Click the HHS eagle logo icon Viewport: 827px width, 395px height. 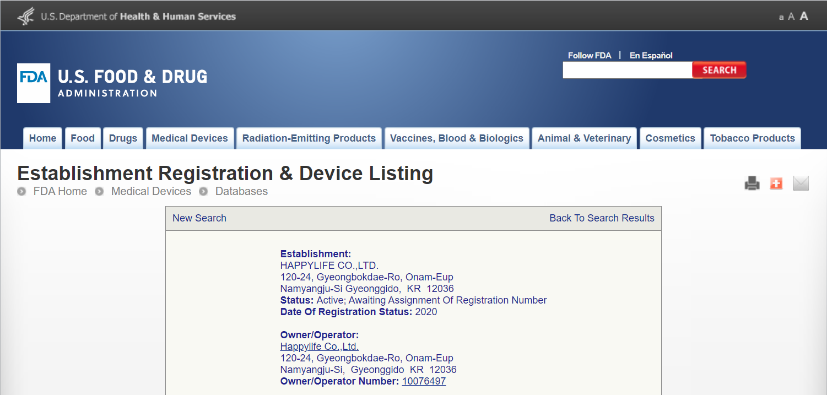[x=26, y=16]
